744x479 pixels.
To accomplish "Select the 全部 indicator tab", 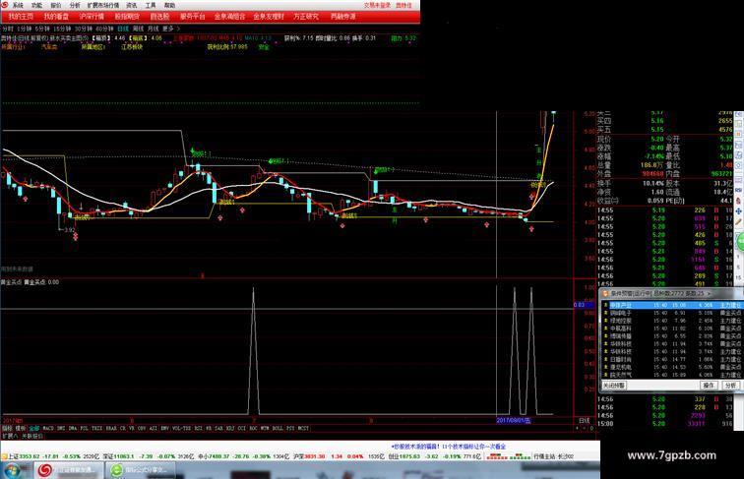I will point(34,428).
